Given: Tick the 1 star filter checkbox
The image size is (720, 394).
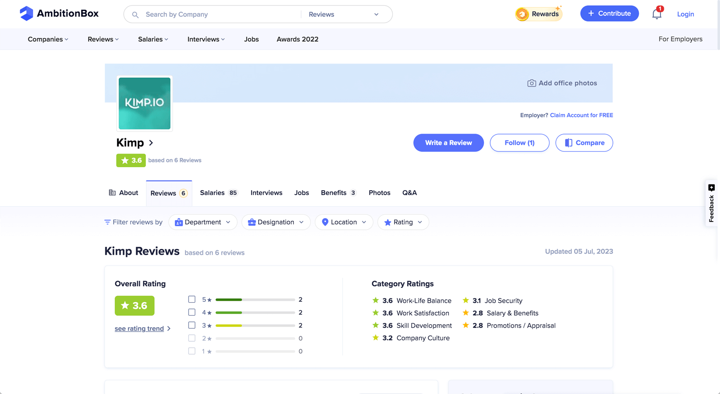Looking at the screenshot, I should 192,351.
